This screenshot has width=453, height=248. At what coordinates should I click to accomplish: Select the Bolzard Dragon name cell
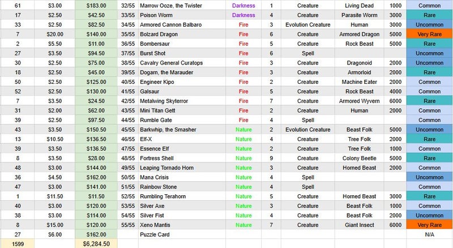(x=182, y=34)
